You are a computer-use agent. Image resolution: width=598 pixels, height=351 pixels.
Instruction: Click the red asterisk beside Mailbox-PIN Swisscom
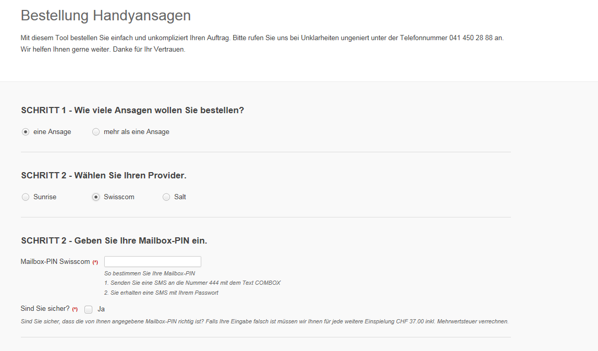point(95,262)
